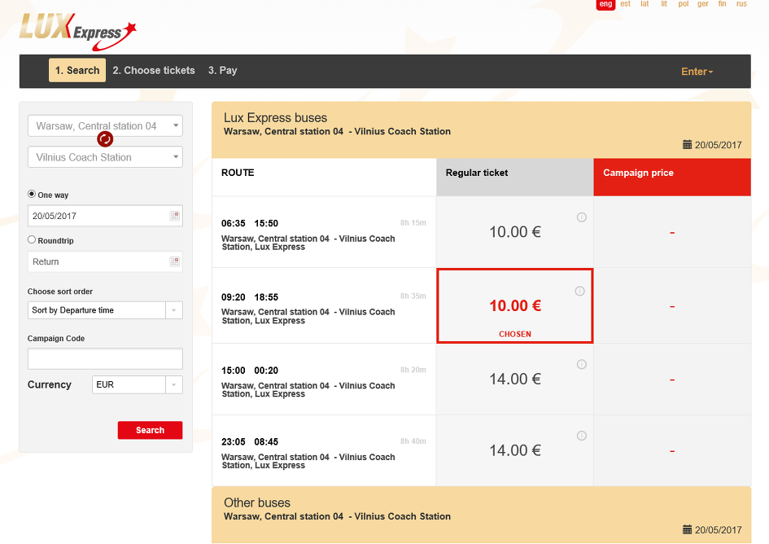The height and width of the screenshot is (544, 769).
Task: Click the red Search button
Action: [x=150, y=430]
